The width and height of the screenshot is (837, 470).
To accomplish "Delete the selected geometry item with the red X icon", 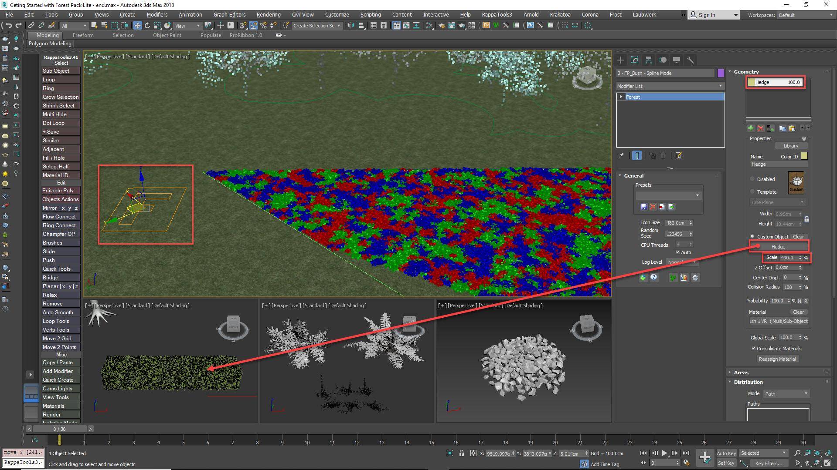I will pos(761,129).
